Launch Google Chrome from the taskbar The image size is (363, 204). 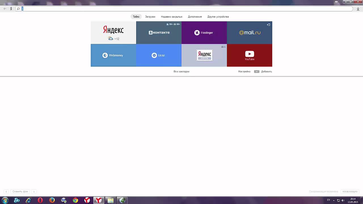75,200
